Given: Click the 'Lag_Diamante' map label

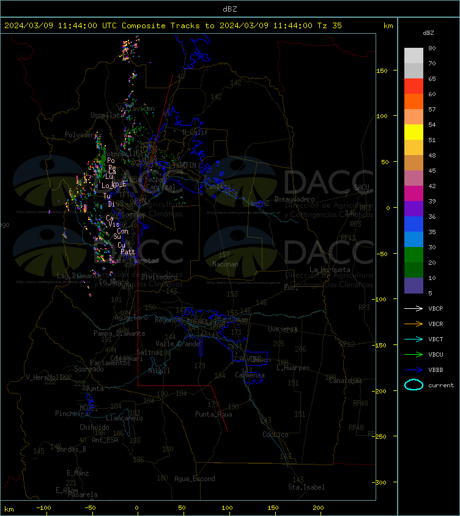Looking at the screenshot, I should 79,276.
